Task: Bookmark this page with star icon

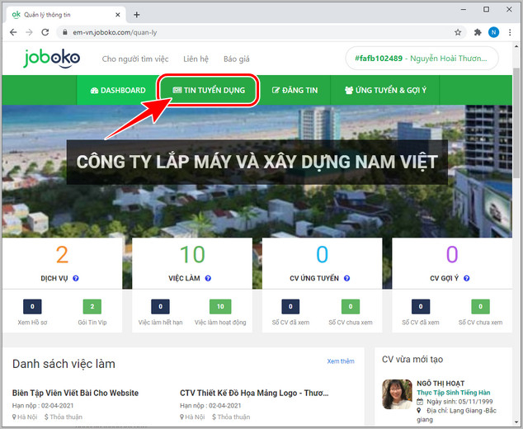Action: pos(458,32)
